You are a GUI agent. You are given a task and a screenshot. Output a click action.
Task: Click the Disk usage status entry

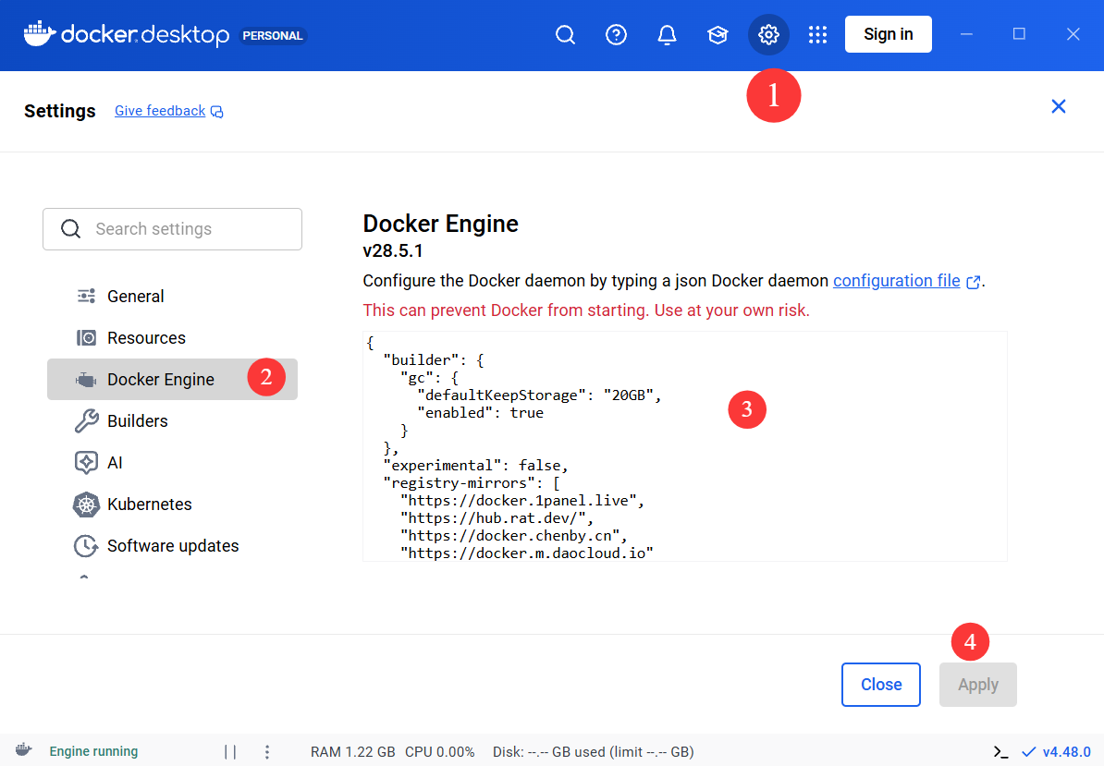click(x=594, y=752)
